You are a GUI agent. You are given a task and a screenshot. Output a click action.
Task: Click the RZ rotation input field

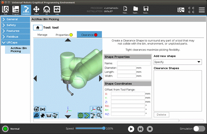pos(128,114)
